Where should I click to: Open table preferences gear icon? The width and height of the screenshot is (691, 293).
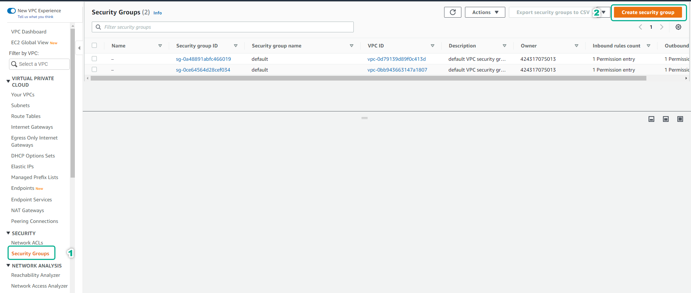[x=678, y=27]
